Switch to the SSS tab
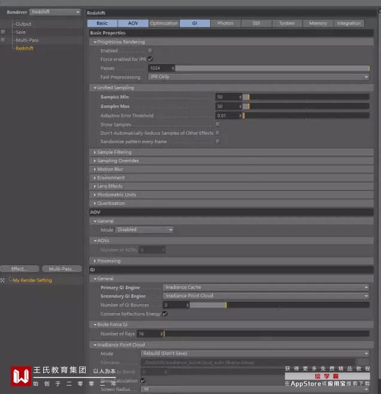Screen dimensions: 381x394 coord(256,23)
